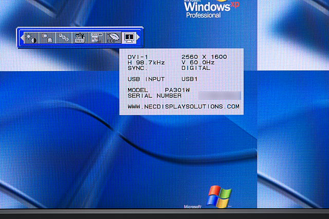The image size is (329, 219).
Task: Click the USB1 input value
Action: click(190, 79)
